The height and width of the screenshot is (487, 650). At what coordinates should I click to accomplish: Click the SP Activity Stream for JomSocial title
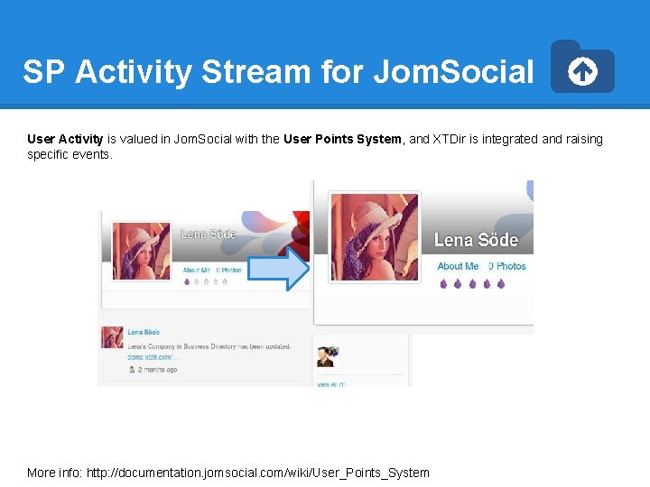[x=278, y=71]
